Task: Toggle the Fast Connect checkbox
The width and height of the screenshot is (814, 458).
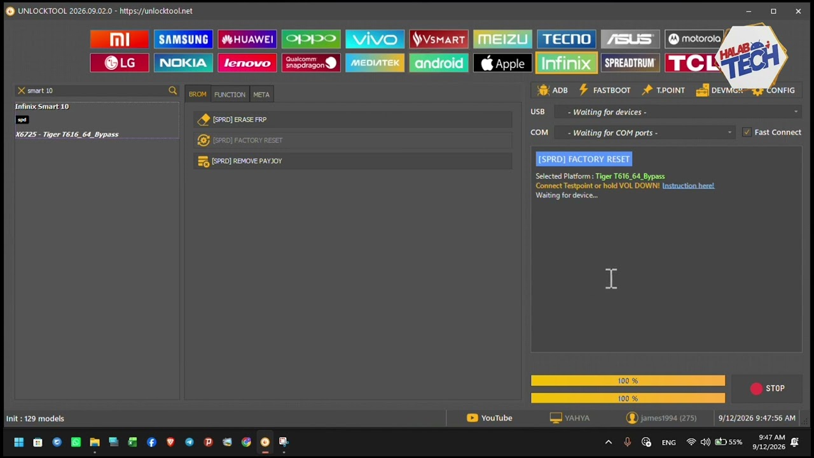Action: (747, 132)
